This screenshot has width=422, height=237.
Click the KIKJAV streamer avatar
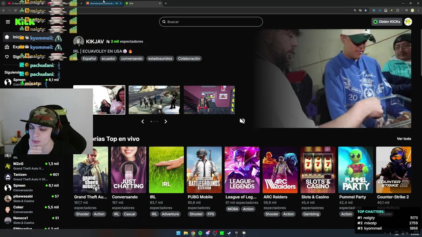point(78,41)
